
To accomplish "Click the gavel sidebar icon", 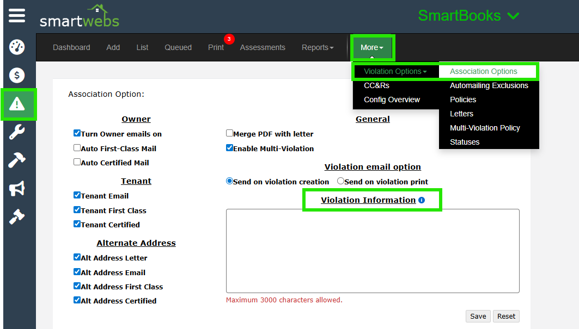I will tap(17, 216).
